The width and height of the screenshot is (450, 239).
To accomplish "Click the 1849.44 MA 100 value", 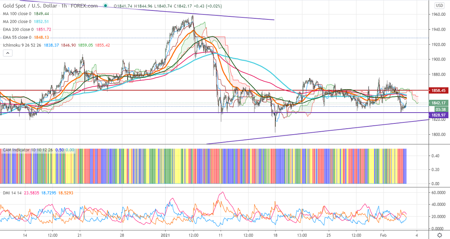I will click(41, 14).
